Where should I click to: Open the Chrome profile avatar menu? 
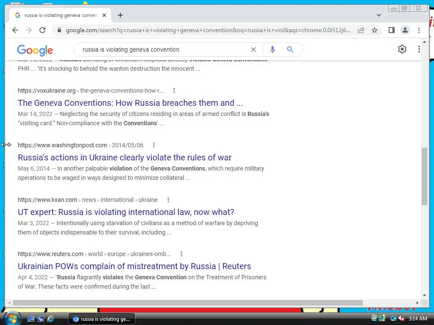tap(405, 30)
